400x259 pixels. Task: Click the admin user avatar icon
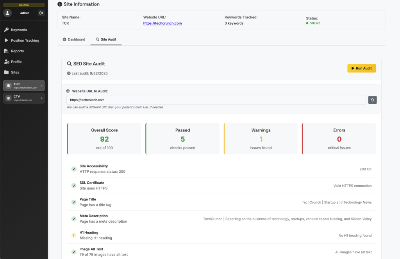[7, 13]
